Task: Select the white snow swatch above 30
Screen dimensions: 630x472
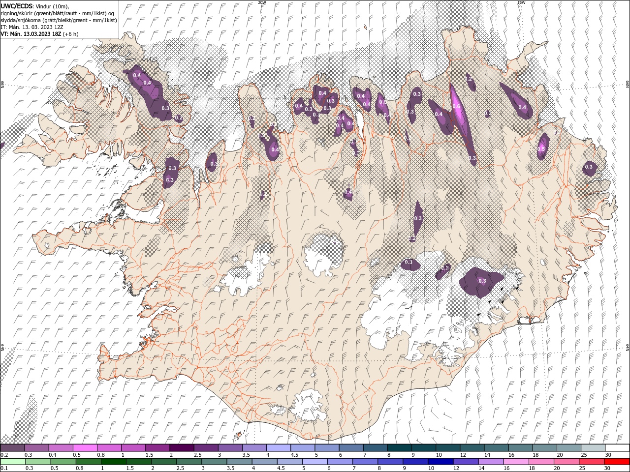Action: [618, 448]
